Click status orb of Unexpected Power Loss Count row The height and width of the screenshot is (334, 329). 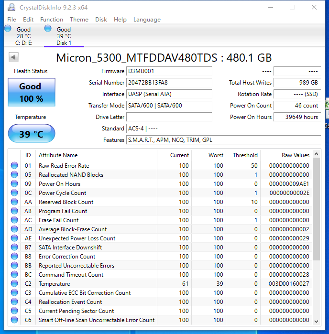[x=14, y=238]
